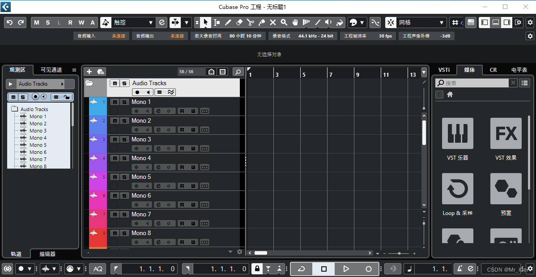Switch to the CR tab

[x=493, y=70]
